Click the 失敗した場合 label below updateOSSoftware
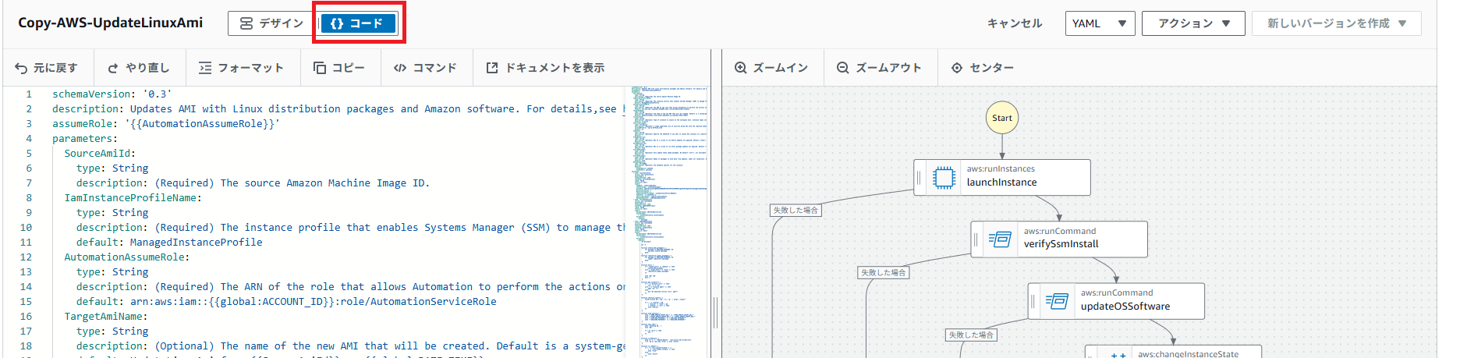 (970, 335)
